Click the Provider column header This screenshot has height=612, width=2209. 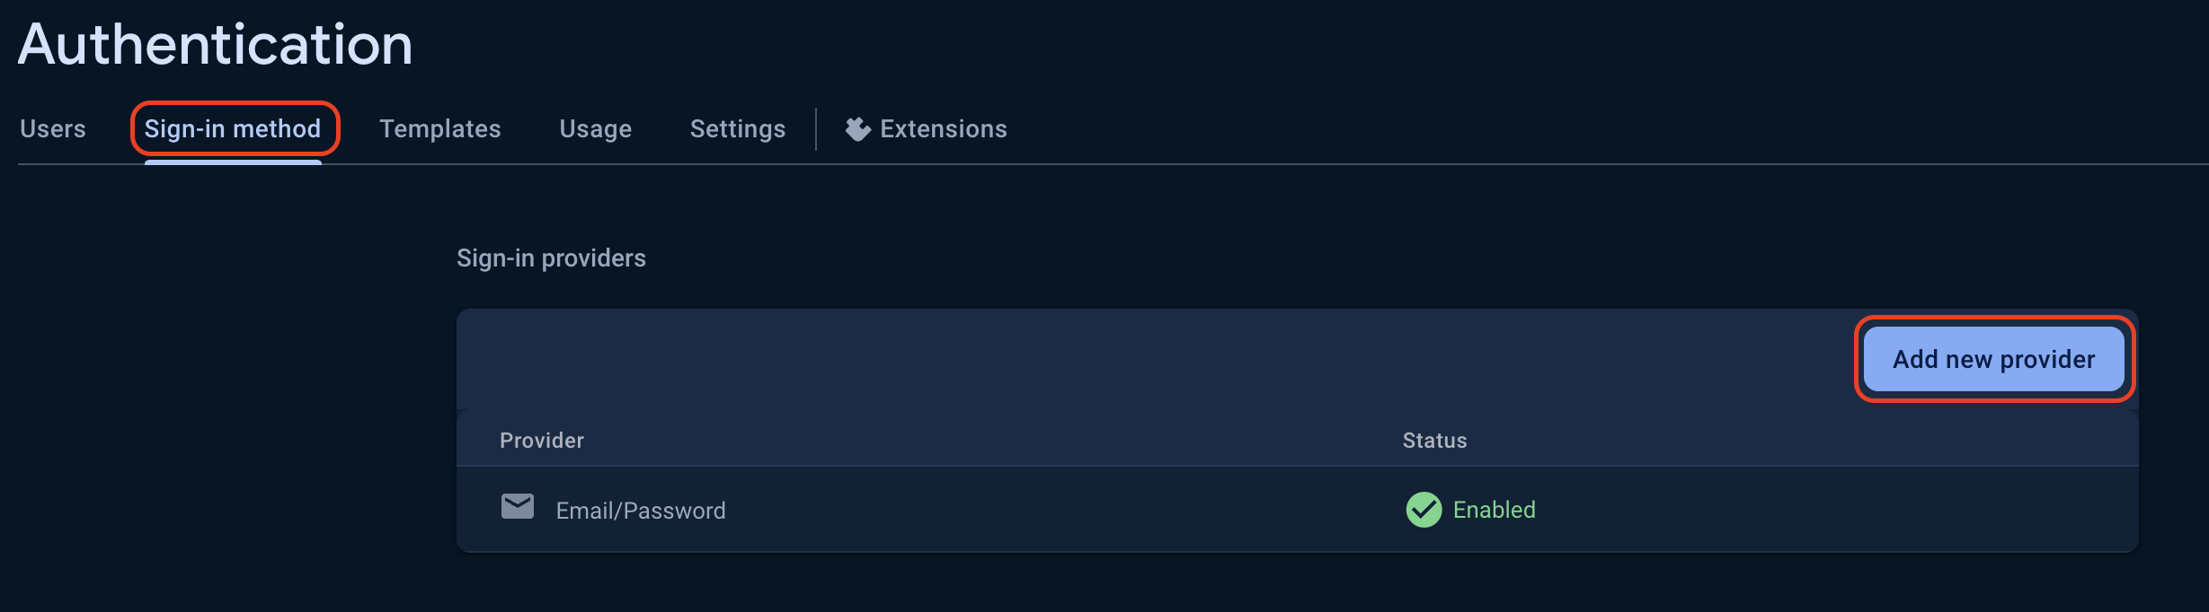pyautogui.click(x=542, y=441)
